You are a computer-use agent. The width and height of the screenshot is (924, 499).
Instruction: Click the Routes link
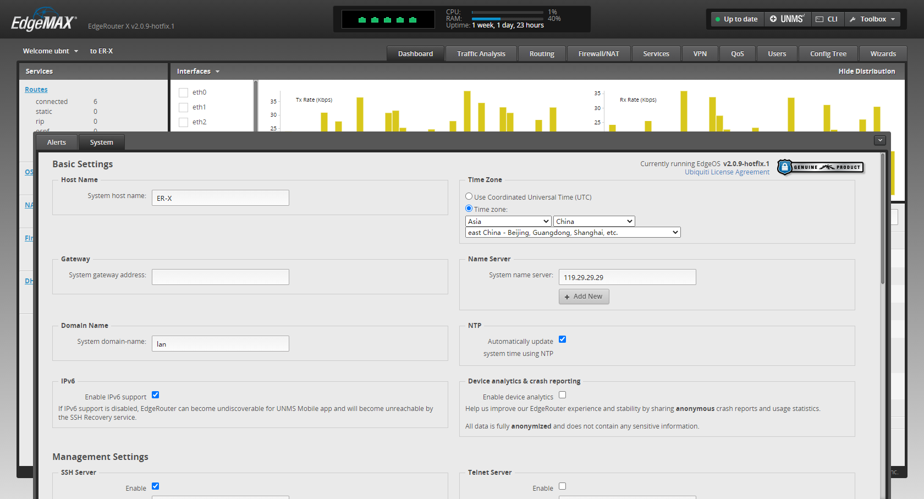(36, 90)
